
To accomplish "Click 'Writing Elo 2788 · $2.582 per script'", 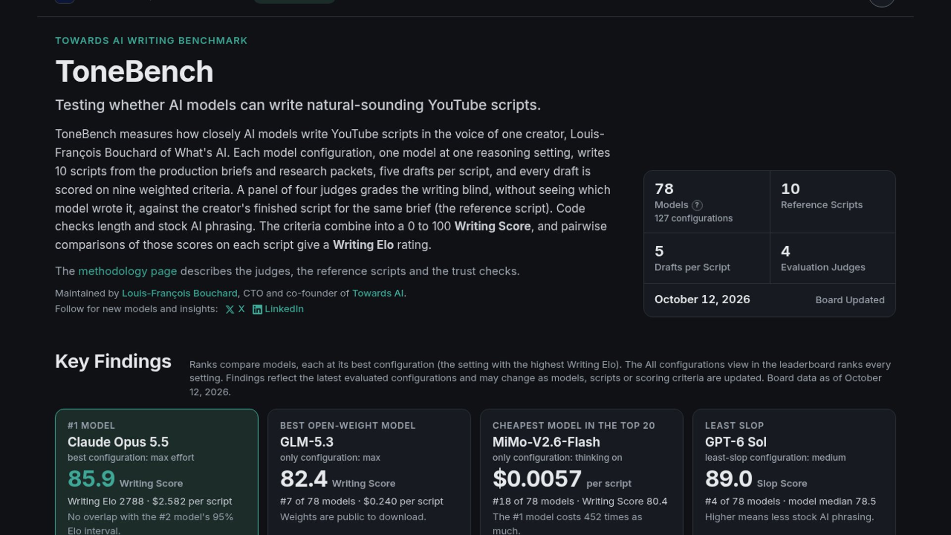I will [150, 502].
